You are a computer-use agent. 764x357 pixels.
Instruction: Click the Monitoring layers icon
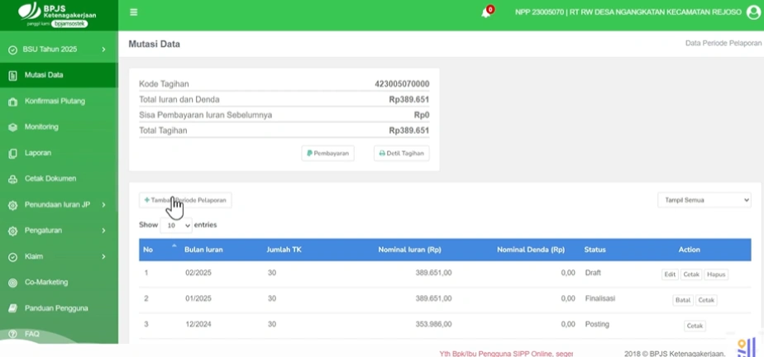pos(13,127)
